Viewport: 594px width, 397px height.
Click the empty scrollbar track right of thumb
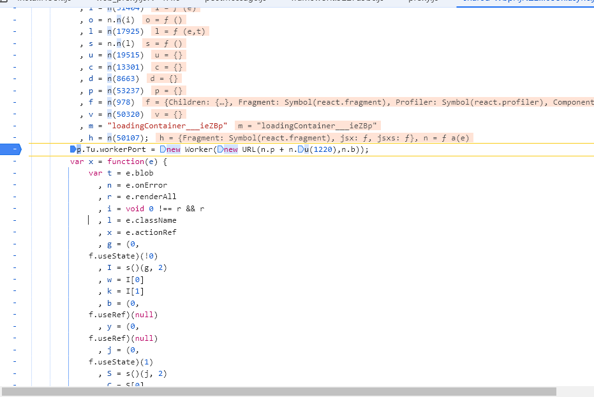(574, 391)
